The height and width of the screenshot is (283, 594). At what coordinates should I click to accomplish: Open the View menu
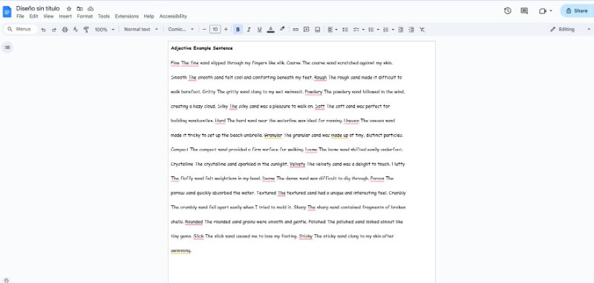(48, 16)
